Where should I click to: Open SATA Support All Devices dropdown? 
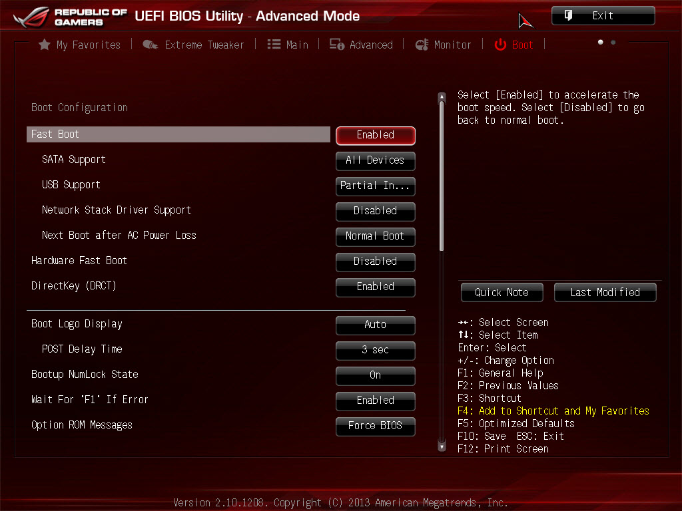tap(376, 161)
